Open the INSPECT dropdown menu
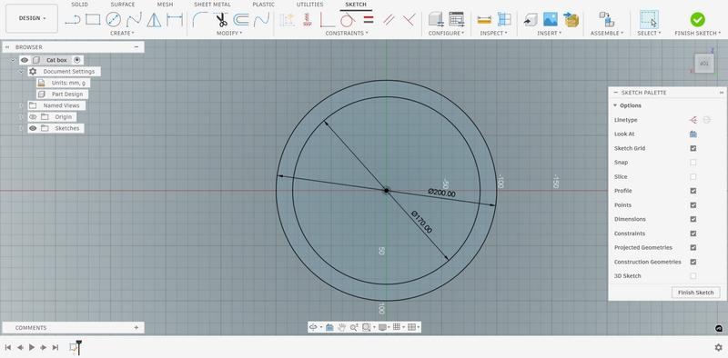The image size is (728, 358). click(493, 34)
